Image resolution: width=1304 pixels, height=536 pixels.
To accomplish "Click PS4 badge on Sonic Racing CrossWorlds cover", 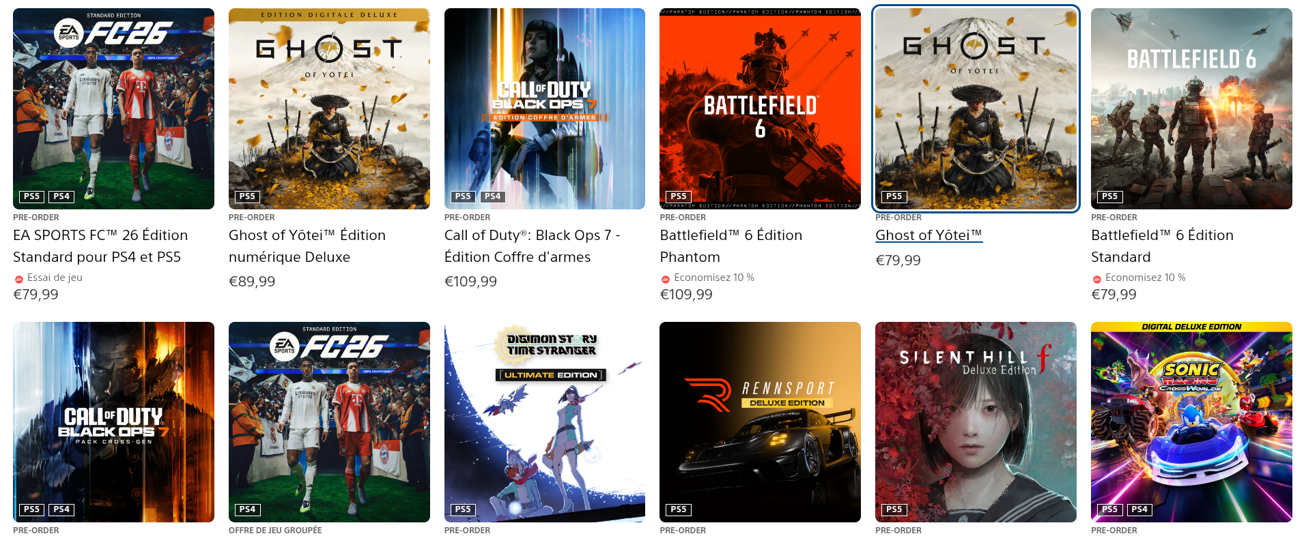I will (1139, 509).
